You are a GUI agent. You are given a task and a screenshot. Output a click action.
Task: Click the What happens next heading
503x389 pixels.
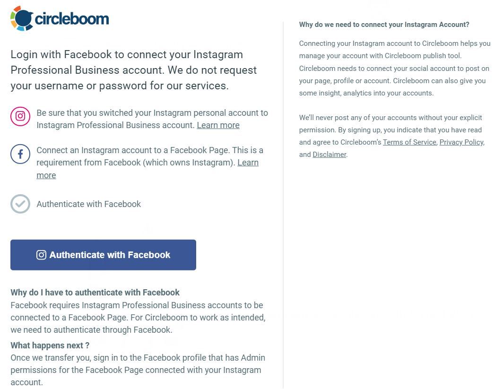50,345
